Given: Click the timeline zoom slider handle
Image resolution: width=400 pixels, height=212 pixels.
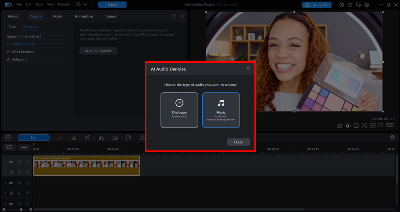Looking at the screenshot, I should tap(21, 209).
